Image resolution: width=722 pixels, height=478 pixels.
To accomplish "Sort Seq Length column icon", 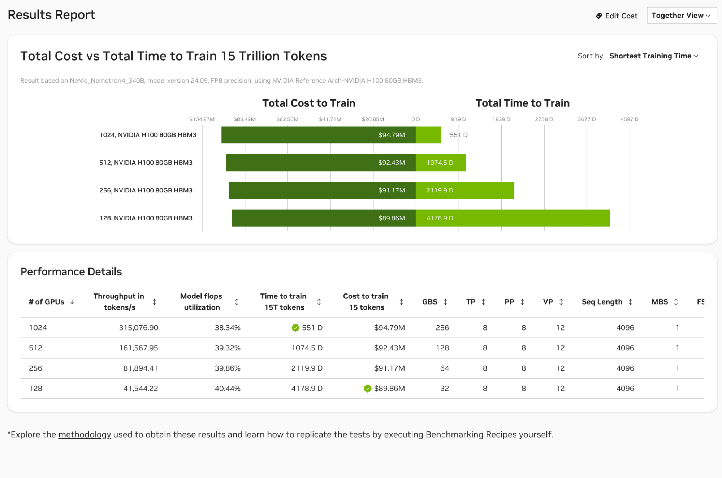I will point(630,302).
